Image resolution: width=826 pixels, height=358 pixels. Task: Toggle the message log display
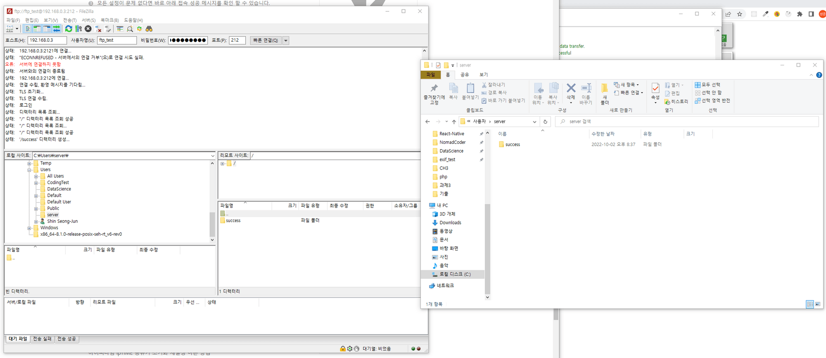(27, 29)
